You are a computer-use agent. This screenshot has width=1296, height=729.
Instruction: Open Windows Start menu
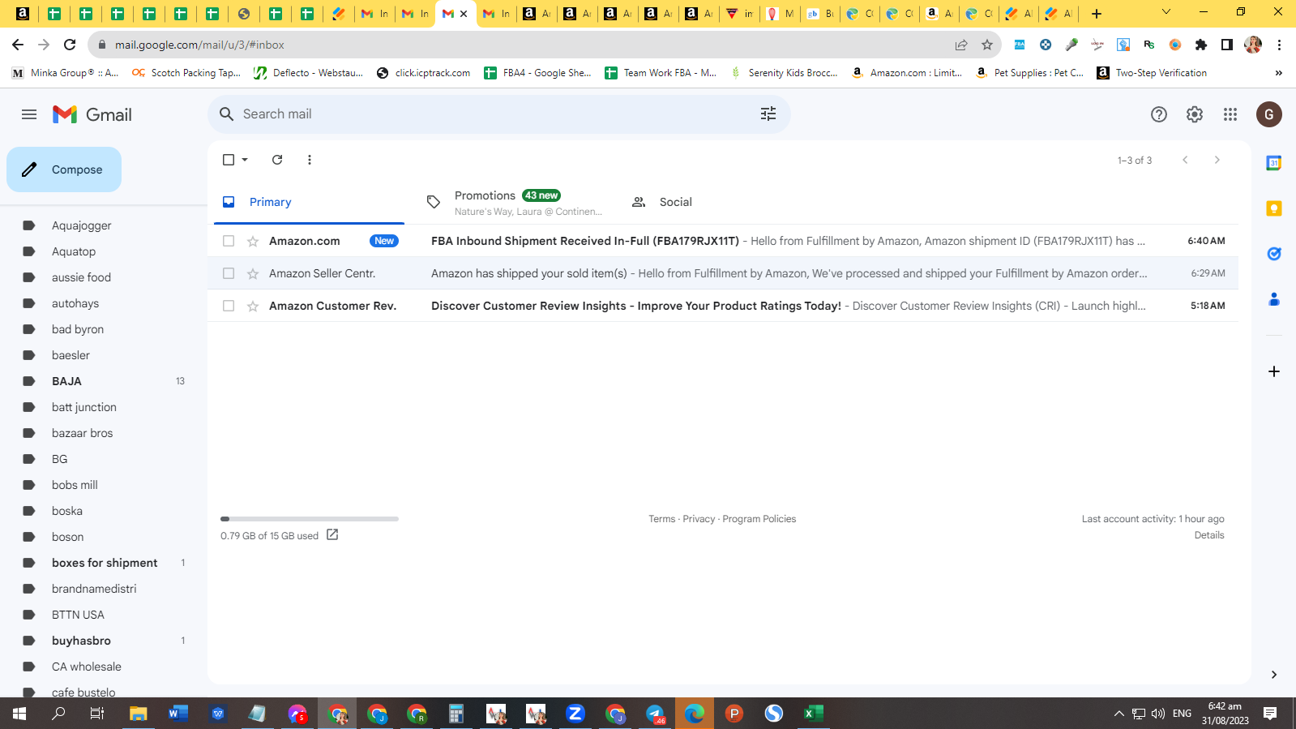click(19, 714)
